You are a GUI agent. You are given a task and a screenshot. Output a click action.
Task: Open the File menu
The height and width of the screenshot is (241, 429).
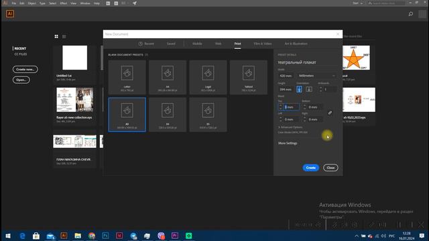[x=13, y=3]
